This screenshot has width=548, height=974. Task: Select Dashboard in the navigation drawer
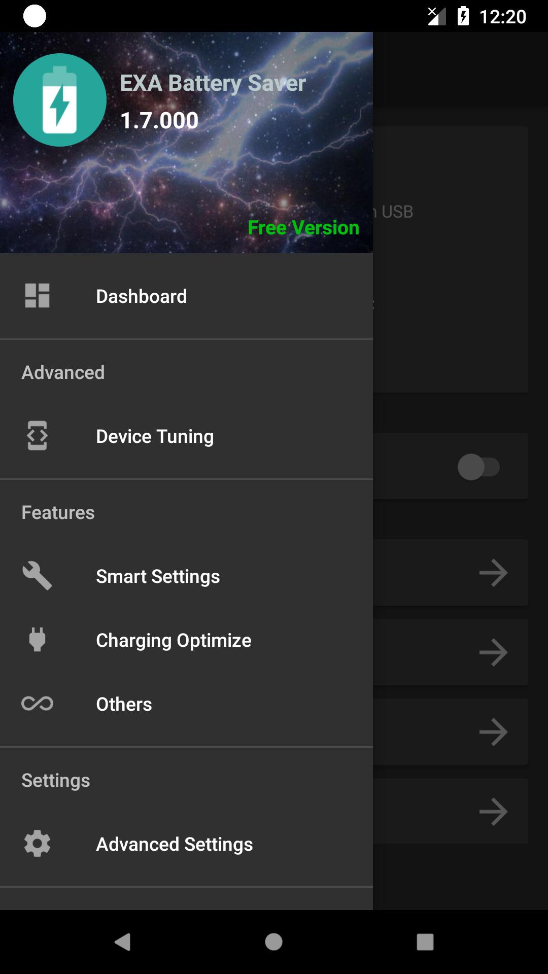tap(186, 296)
